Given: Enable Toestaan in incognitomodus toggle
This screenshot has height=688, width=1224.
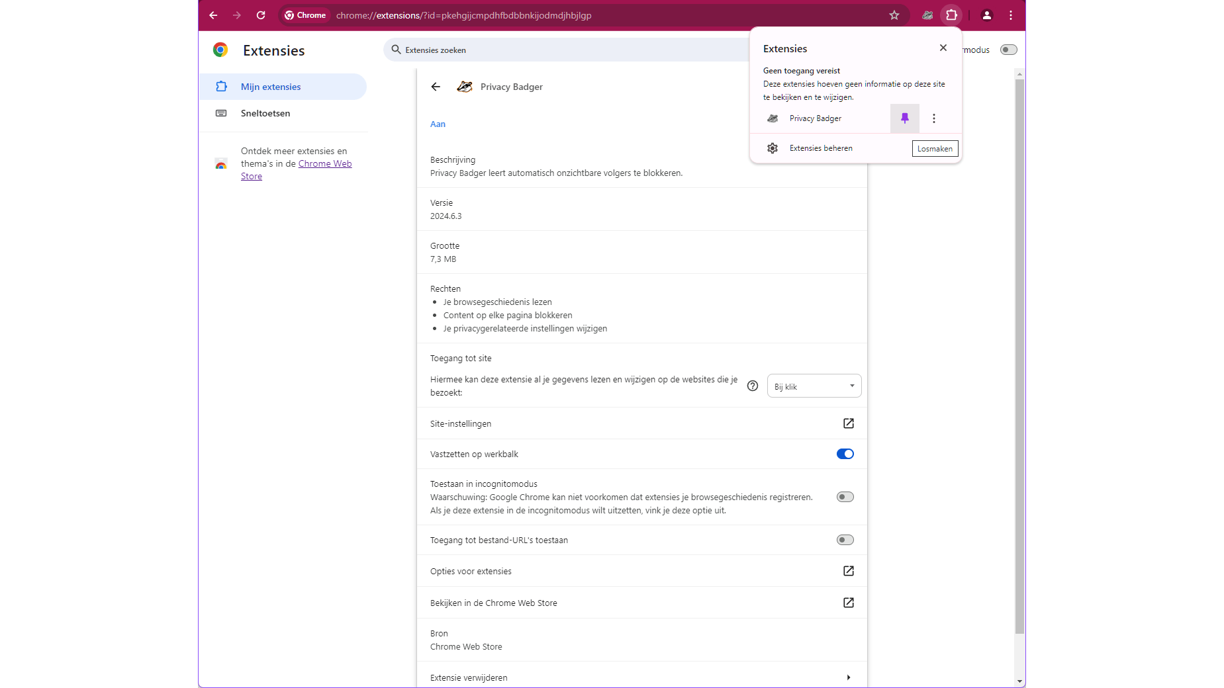Looking at the screenshot, I should point(845,497).
